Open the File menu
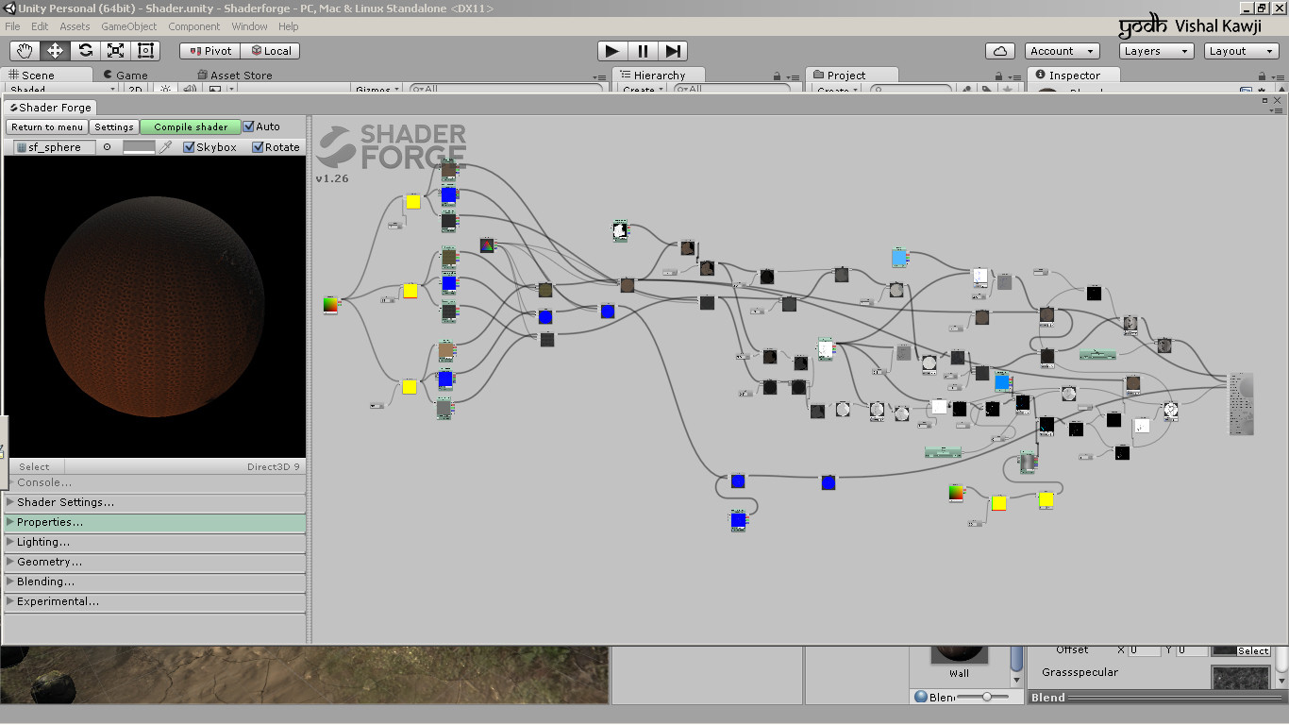 coord(12,26)
